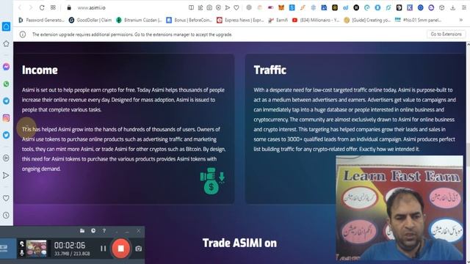Click the webcam overlay video
The height and width of the screenshot is (264, 470).
pos(399,208)
